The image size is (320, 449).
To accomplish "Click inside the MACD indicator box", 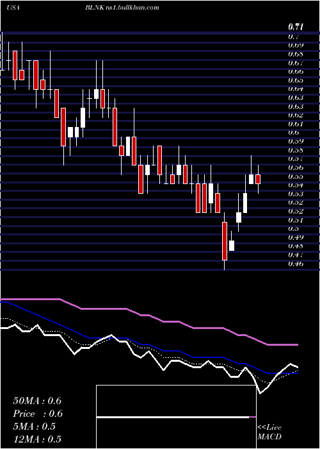I will 176,417.
